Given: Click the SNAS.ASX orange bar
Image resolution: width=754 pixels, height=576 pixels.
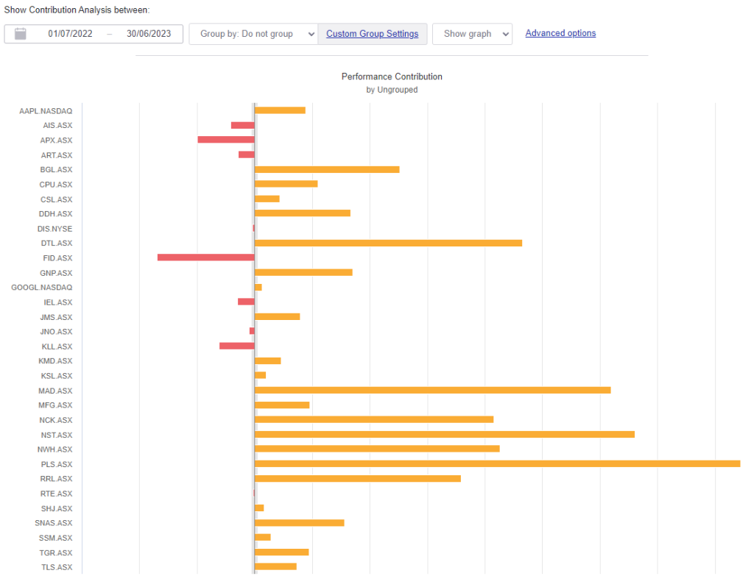Looking at the screenshot, I should coord(300,523).
